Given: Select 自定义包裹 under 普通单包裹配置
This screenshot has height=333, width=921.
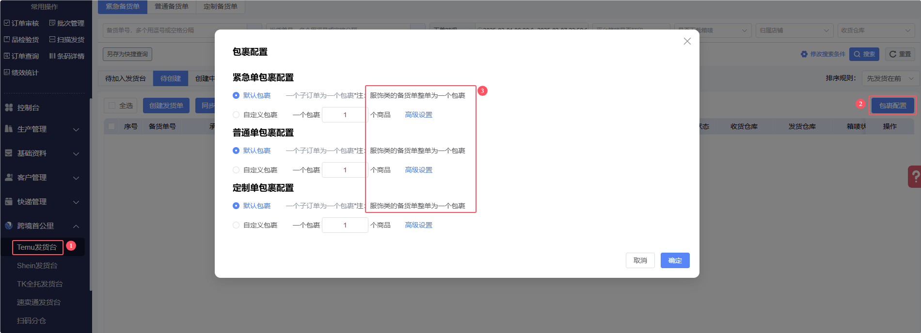Looking at the screenshot, I should click(255, 170).
